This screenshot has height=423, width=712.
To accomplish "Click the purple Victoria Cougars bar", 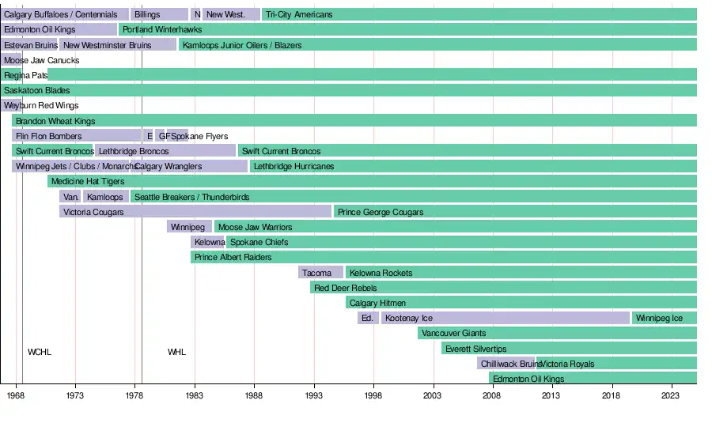I will point(195,212).
